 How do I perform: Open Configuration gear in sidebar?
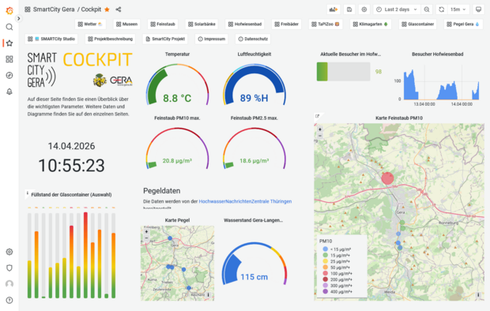pos(9,252)
